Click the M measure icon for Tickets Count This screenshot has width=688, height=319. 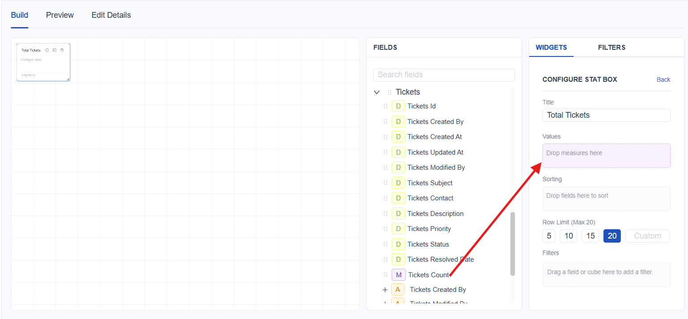click(398, 275)
